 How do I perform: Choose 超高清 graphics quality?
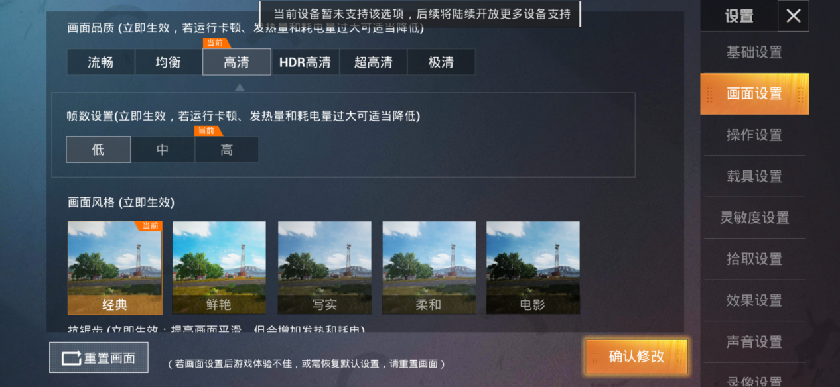[373, 62]
